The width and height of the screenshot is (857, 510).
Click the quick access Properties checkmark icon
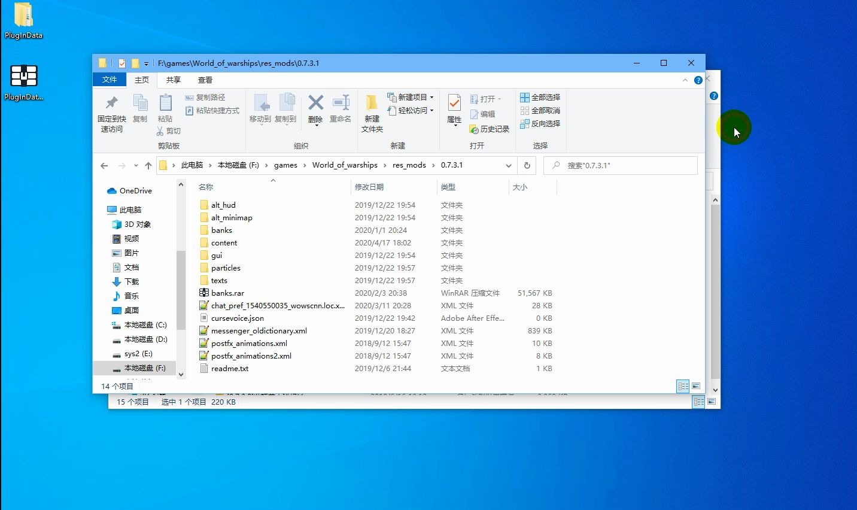click(x=122, y=63)
